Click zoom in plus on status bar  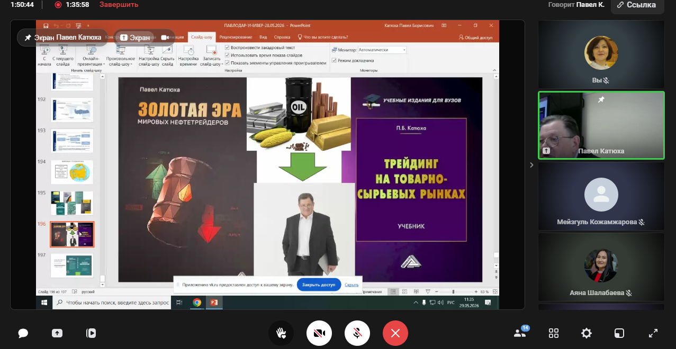[475, 292]
